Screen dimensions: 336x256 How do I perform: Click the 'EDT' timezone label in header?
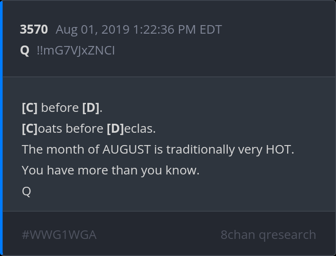point(210,29)
